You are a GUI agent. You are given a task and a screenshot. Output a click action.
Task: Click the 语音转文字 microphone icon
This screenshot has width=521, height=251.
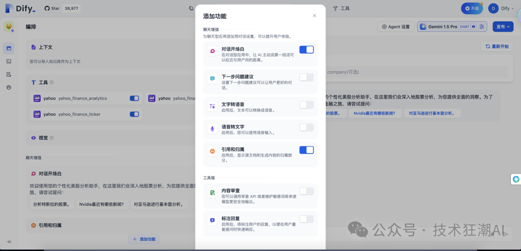click(x=212, y=129)
